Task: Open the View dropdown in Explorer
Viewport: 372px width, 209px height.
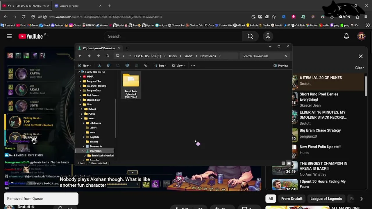Action: (x=178, y=66)
